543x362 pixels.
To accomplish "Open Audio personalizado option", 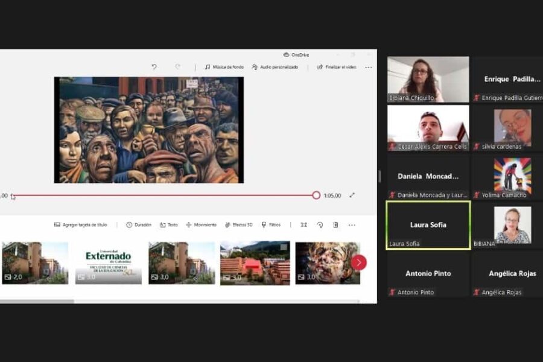I will (275, 67).
